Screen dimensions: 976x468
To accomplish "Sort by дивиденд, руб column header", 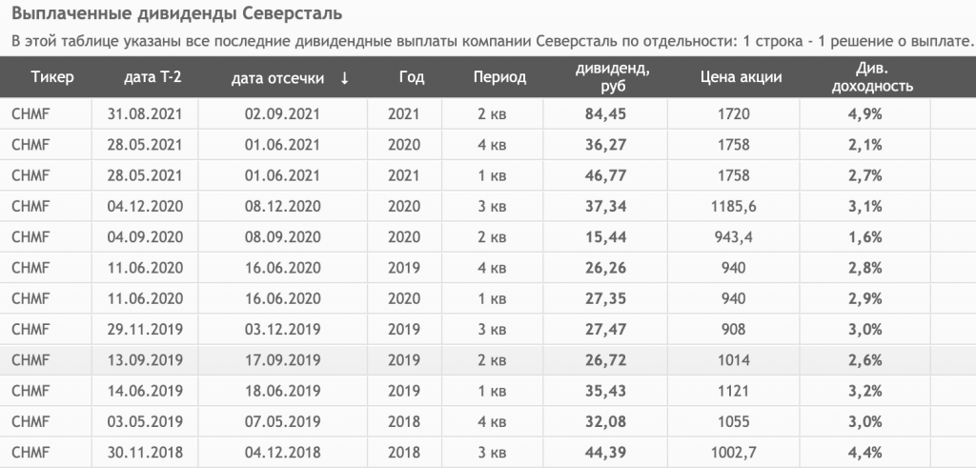I will (613, 78).
